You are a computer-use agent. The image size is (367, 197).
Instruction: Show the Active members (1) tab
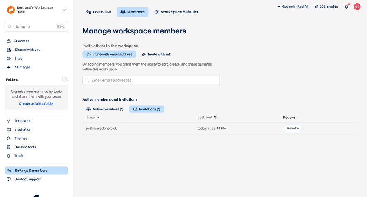click(105, 109)
